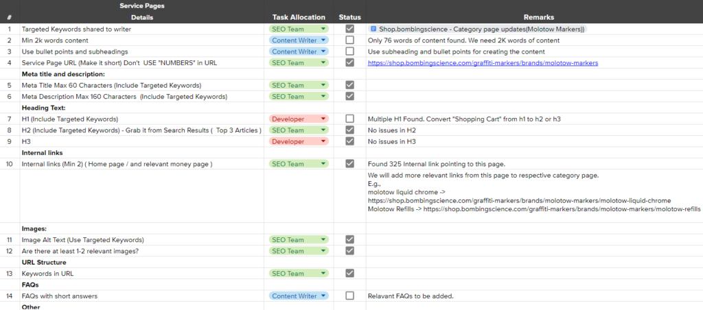
Task: Open SEO Team dropdown for relevant images row
Action: (299, 251)
